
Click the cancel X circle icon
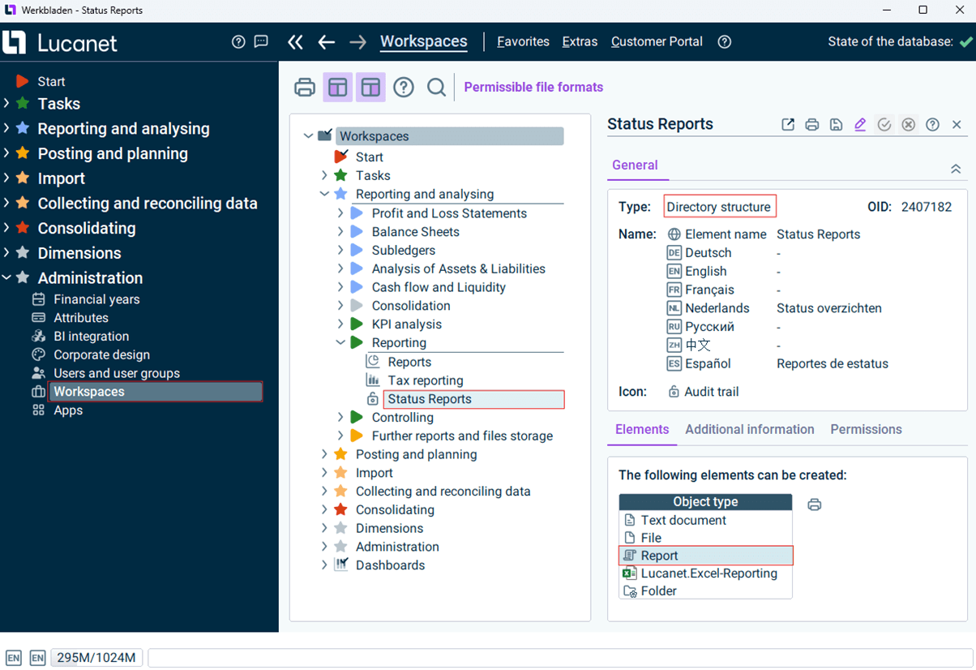pyautogui.click(x=909, y=124)
